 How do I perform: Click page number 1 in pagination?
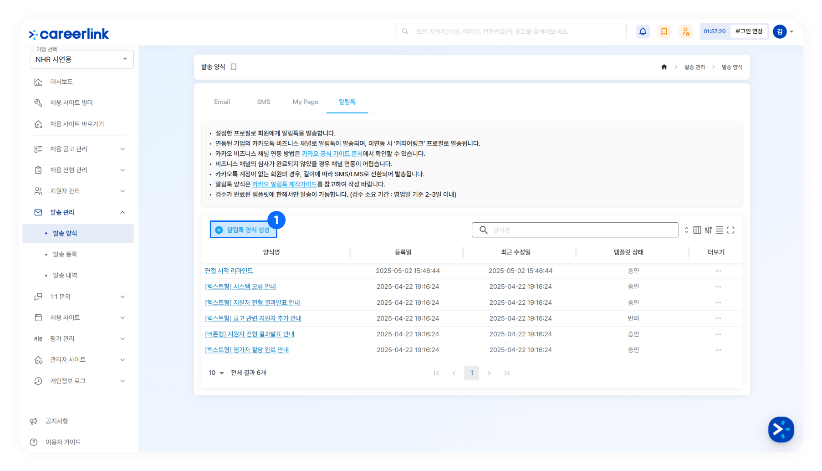472,373
